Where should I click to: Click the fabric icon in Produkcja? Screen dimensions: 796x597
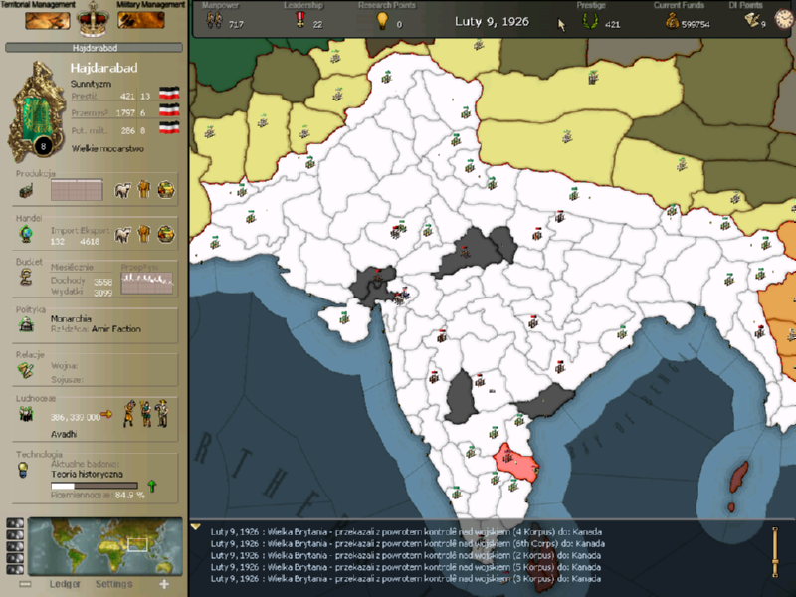pyautogui.click(x=144, y=190)
